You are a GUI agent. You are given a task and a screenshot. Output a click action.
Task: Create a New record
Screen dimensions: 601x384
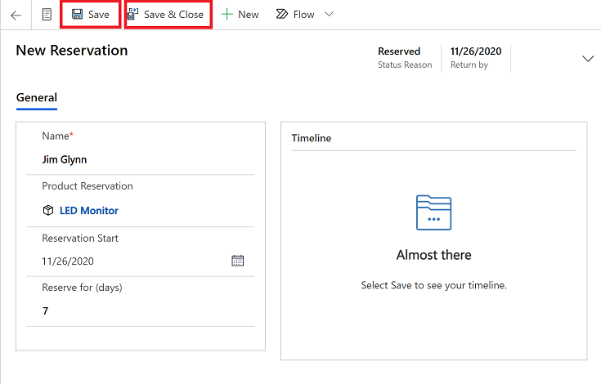(240, 15)
